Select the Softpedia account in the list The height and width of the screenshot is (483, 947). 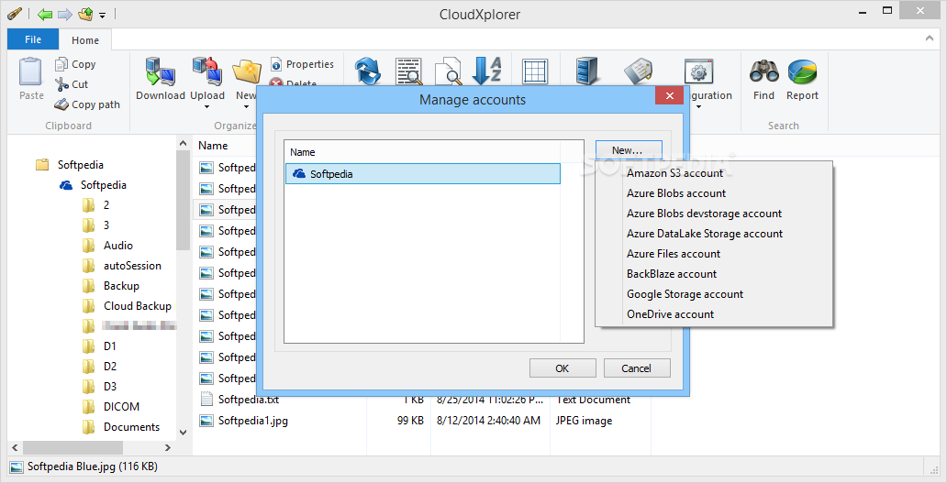click(x=423, y=173)
